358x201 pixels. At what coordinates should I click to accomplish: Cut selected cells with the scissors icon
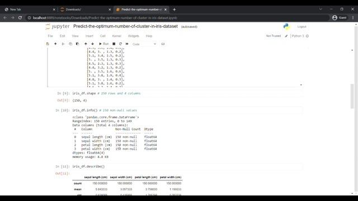tap(63, 44)
